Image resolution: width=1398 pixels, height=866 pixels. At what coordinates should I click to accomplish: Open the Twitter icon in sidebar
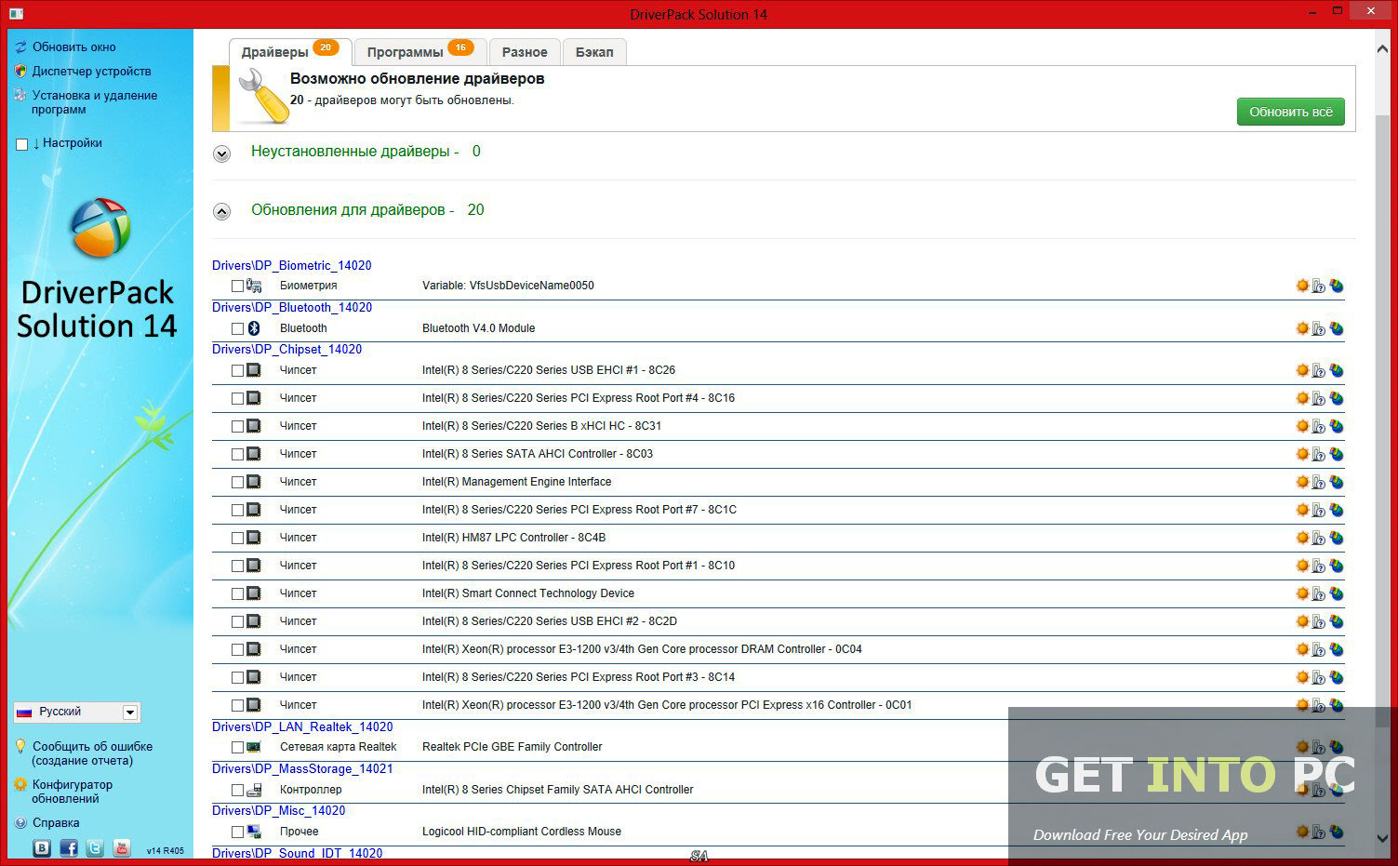95,847
